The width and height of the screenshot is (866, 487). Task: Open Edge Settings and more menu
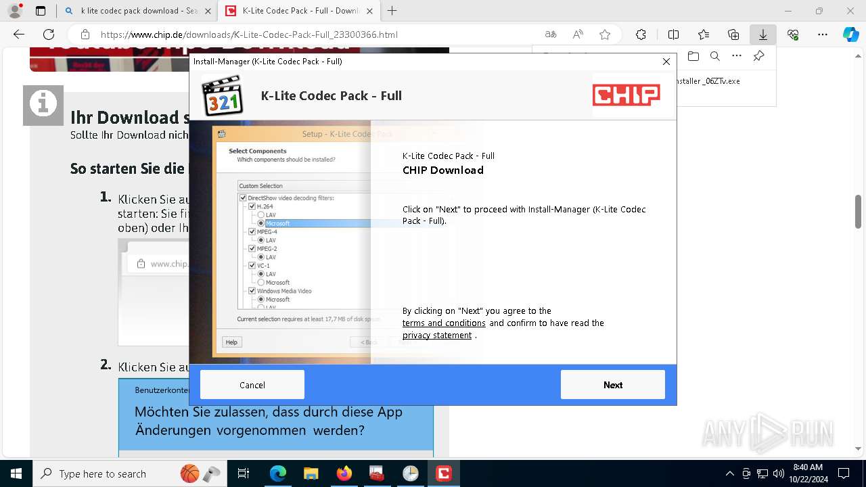click(823, 34)
